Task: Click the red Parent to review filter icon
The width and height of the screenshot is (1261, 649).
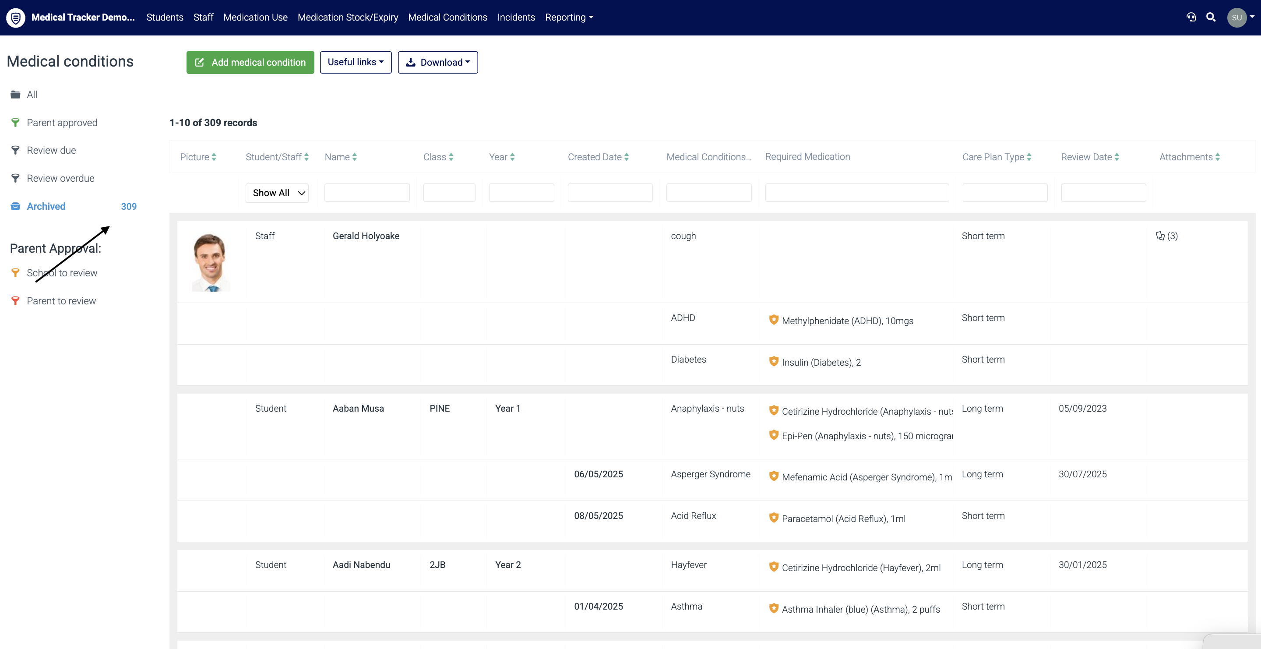Action: click(16, 300)
